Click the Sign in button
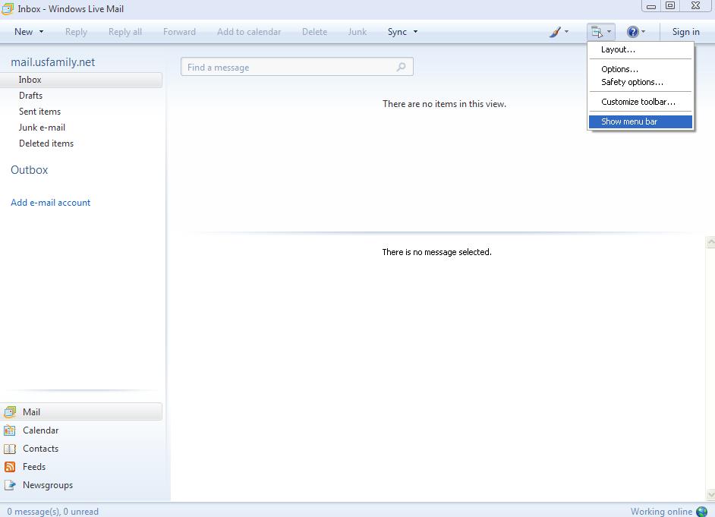 [x=686, y=32]
